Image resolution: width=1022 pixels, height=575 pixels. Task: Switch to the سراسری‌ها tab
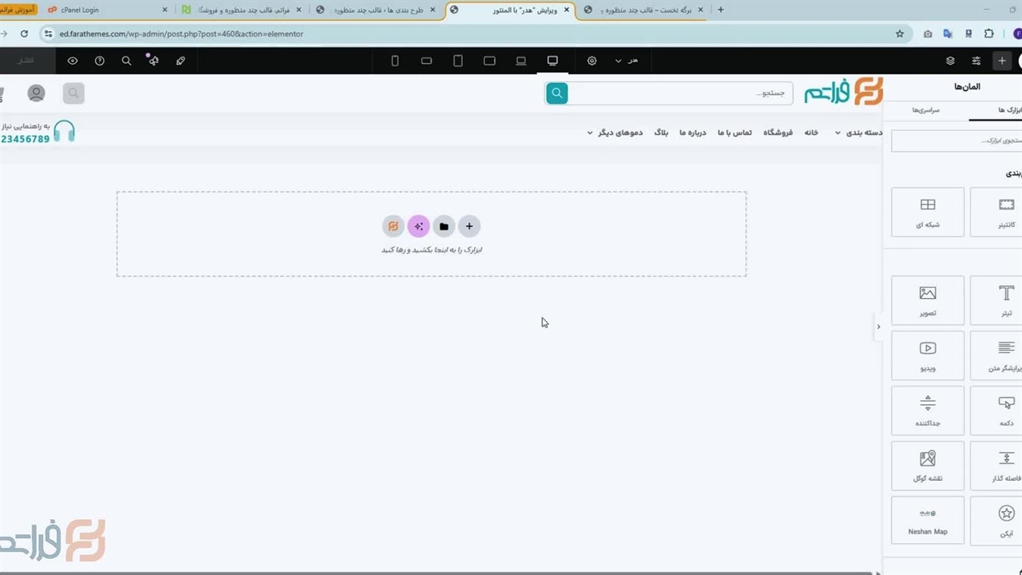tap(926, 109)
